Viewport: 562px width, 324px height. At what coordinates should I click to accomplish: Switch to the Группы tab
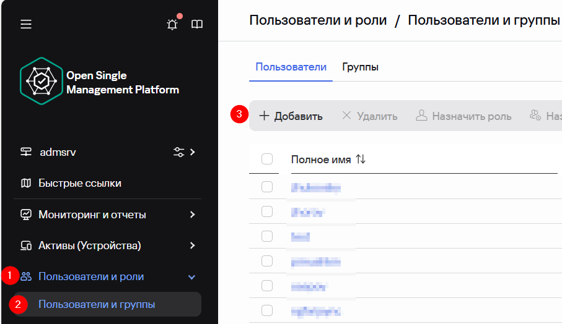[x=360, y=67]
